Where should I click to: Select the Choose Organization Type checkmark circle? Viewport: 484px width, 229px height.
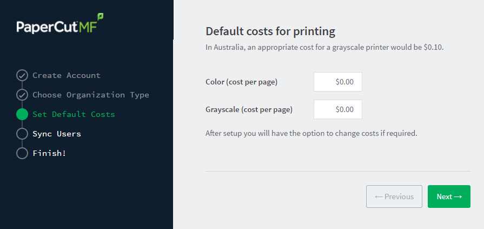(22, 95)
